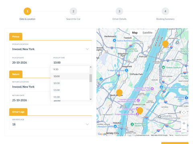Click the LaGuardia Airport pin

[186, 98]
